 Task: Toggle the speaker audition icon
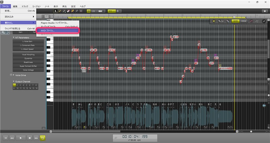tap(214, 21)
